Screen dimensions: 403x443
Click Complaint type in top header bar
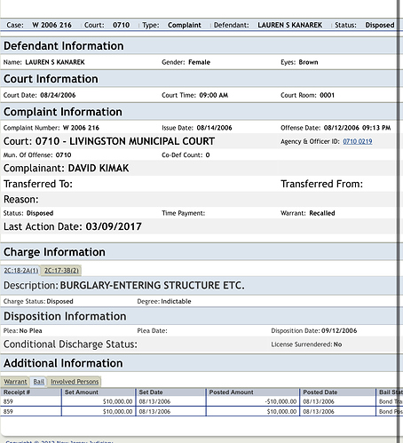coord(185,25)
